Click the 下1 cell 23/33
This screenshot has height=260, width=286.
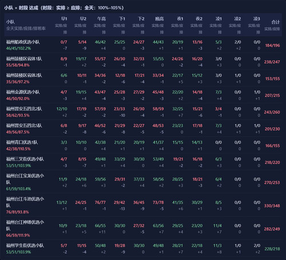(120, 109)
